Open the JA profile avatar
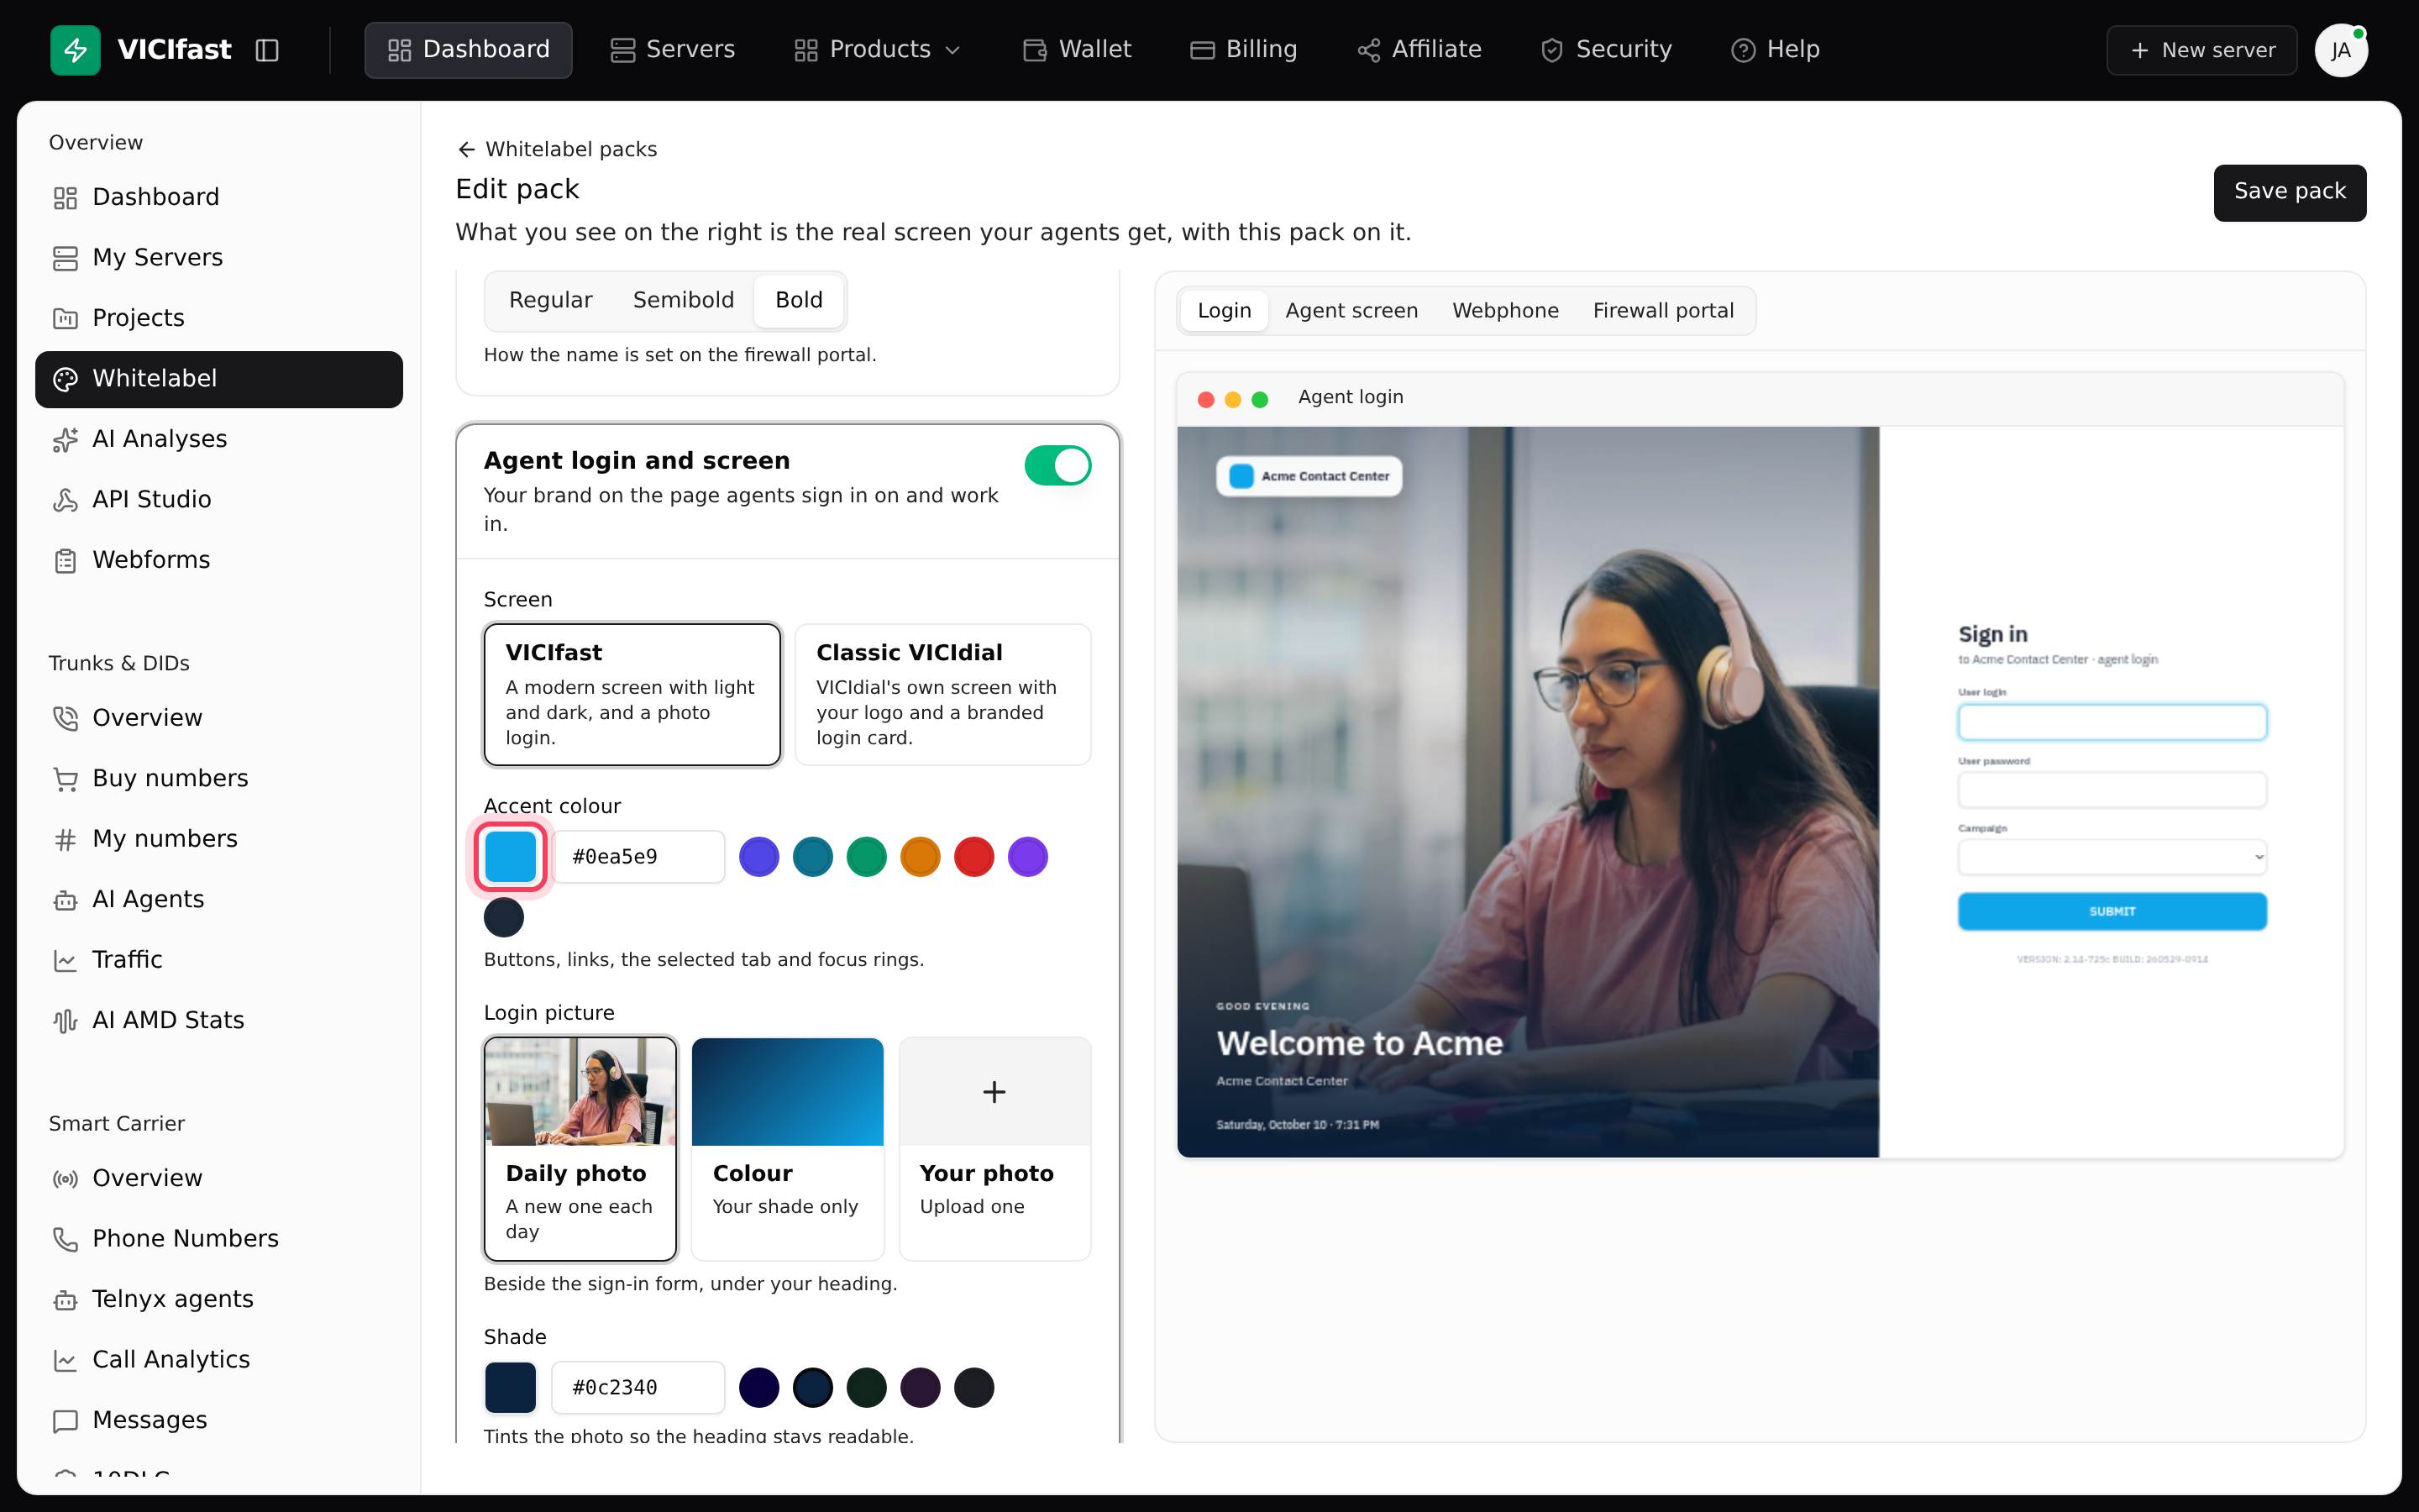This screenshot has width=2419, height=1512. click(x=2340, y=50)
